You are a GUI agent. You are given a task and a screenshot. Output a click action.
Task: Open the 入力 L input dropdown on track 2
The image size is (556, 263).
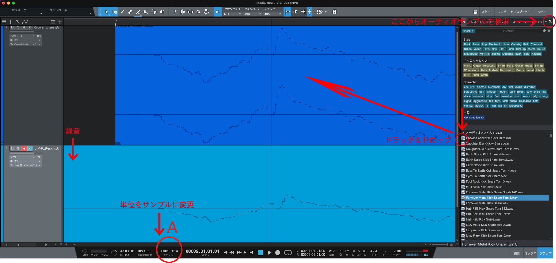[22, 157]
